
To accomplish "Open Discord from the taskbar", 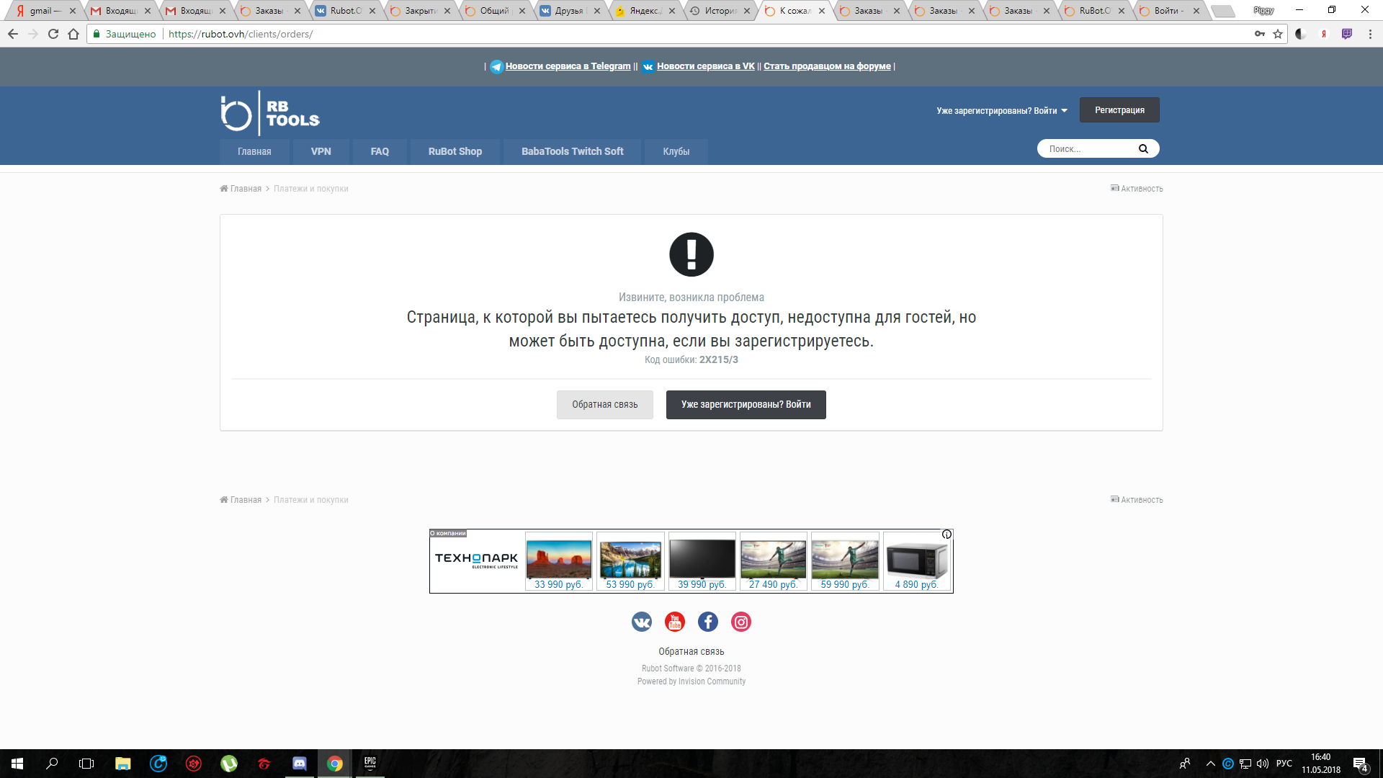I will coord(300,764).
